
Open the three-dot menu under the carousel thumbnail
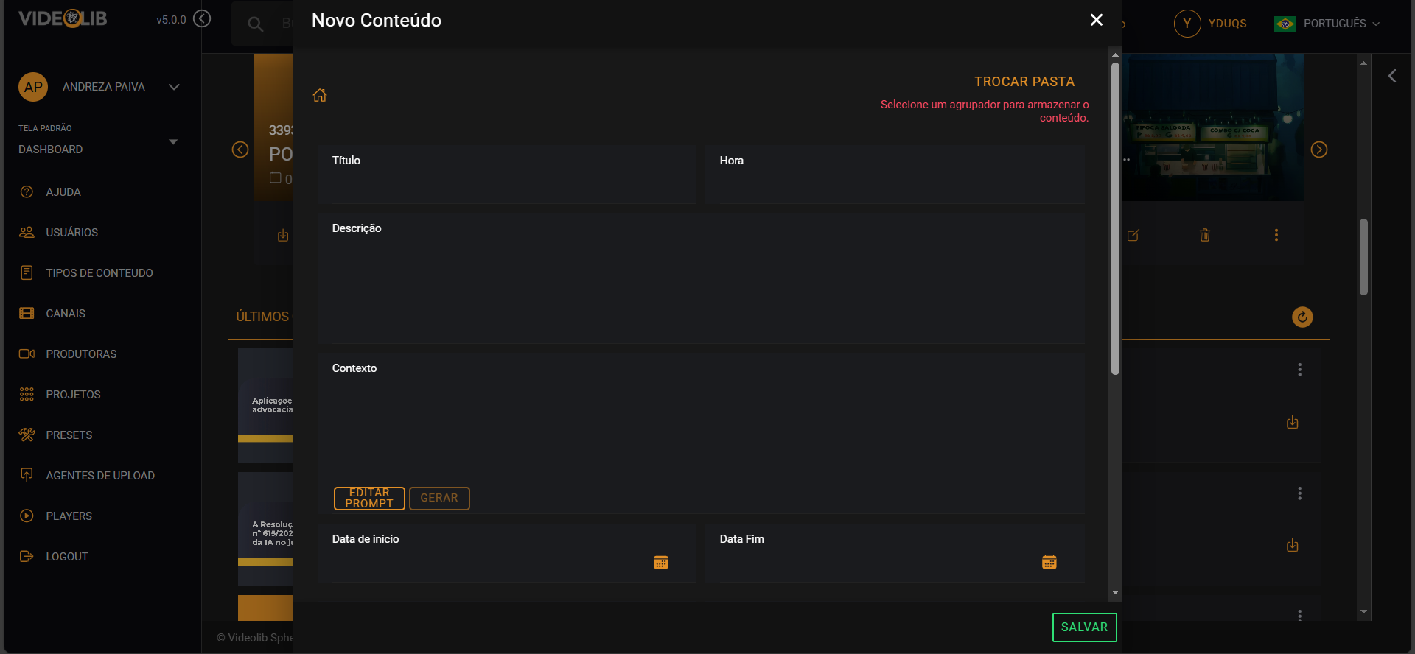point(1276,235)
